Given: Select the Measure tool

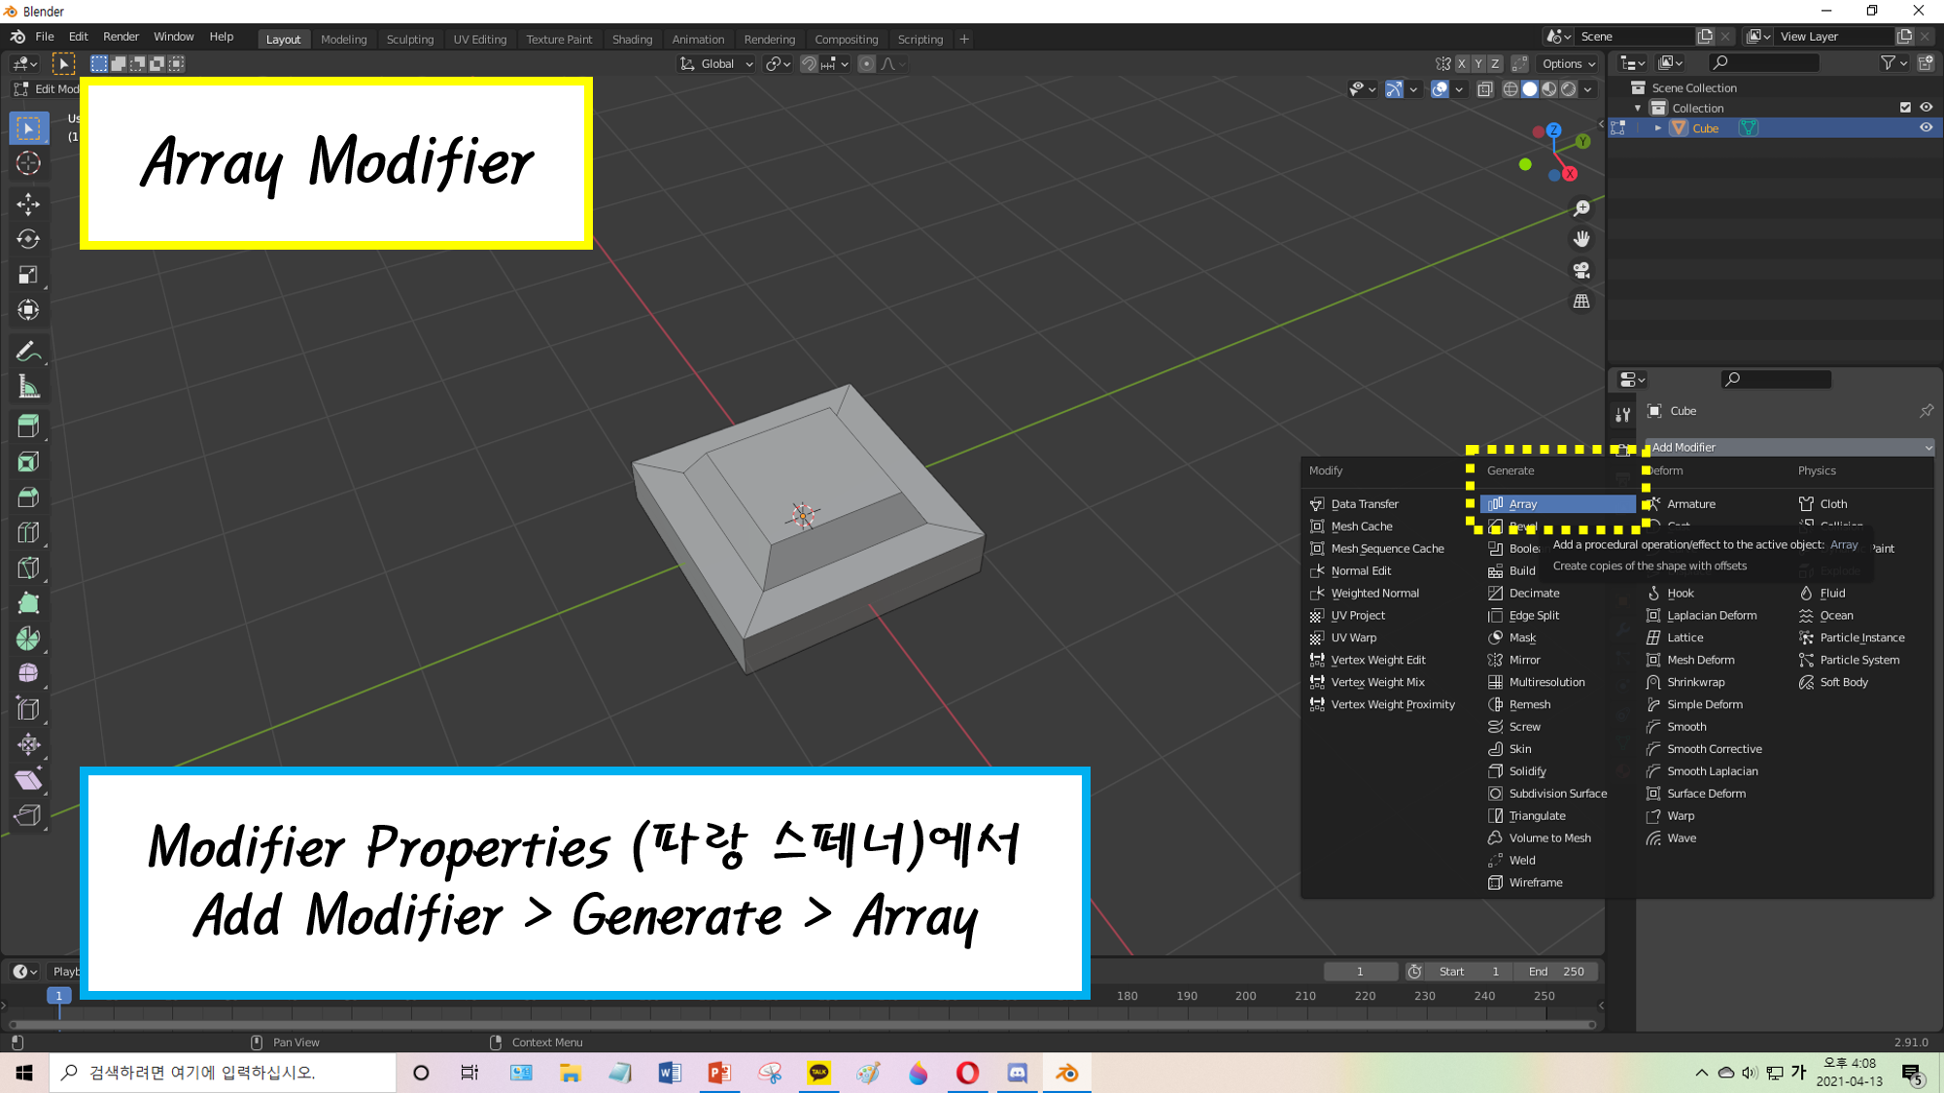Looking at the screenshot, I should 28,388.
